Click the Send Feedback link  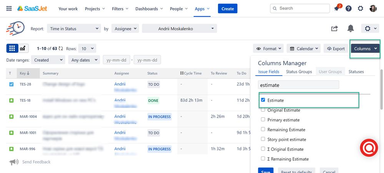36,162
